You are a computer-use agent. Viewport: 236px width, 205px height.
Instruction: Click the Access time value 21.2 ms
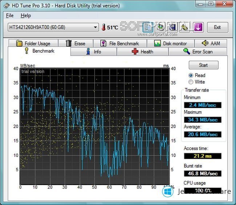(203, 156)
